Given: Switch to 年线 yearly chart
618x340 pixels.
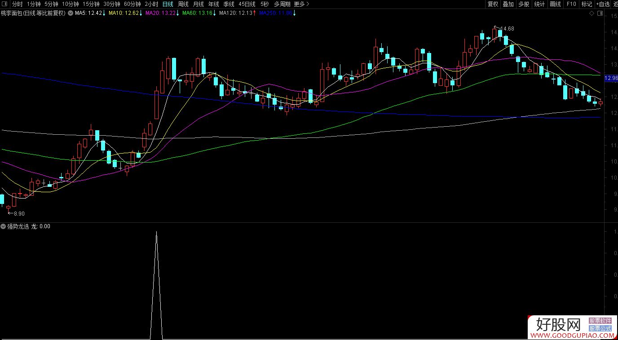Looking at the screenshot, I should (213, 4).
